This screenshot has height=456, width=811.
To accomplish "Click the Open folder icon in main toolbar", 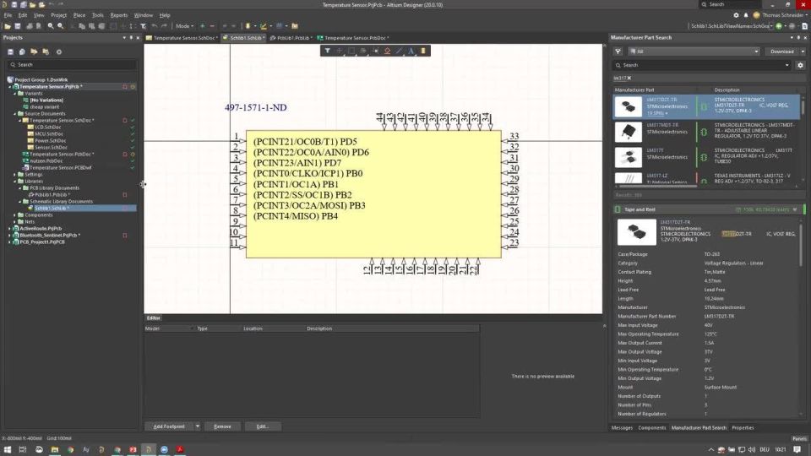I will (8, 26).
